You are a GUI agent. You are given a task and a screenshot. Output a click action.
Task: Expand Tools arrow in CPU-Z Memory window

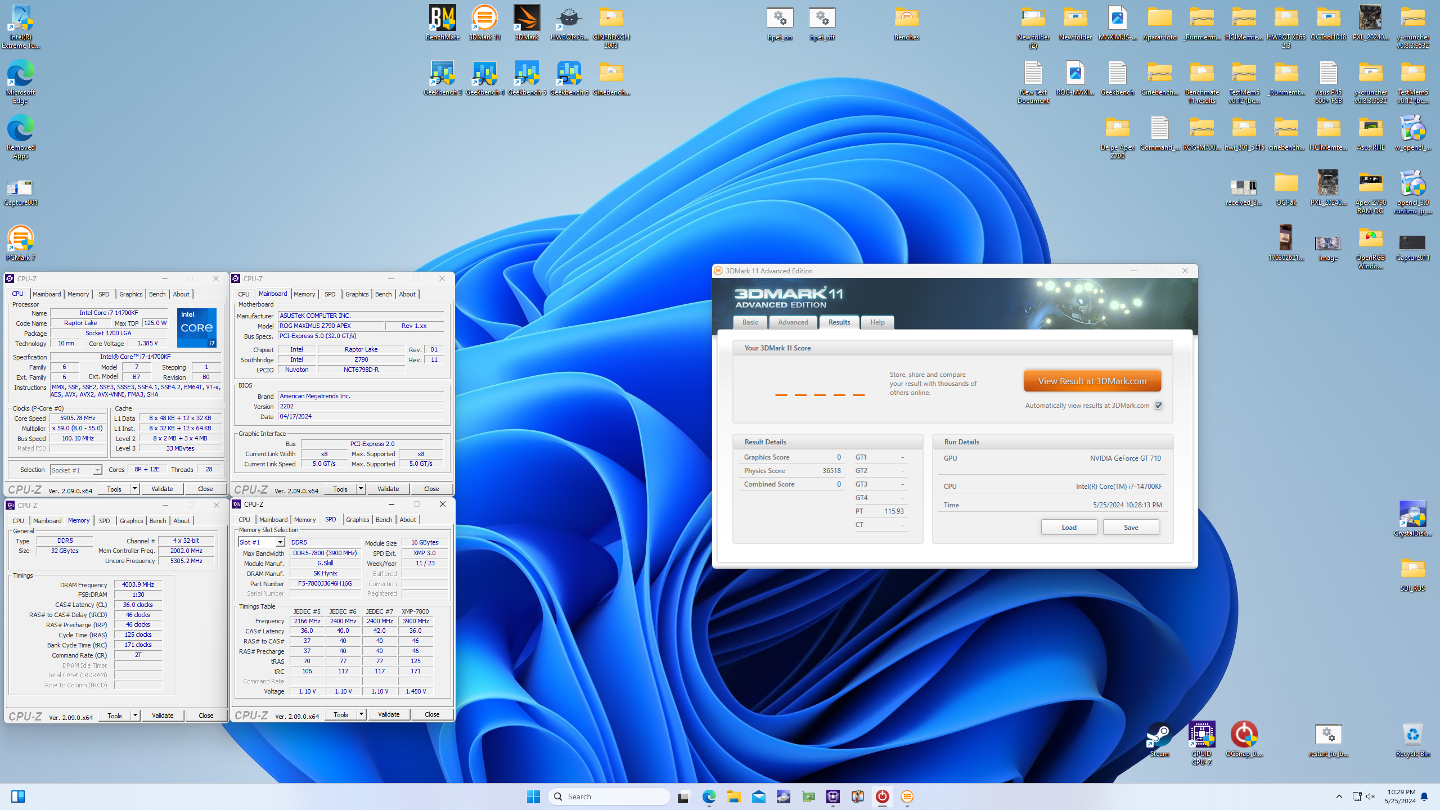[x=135, y=715]
